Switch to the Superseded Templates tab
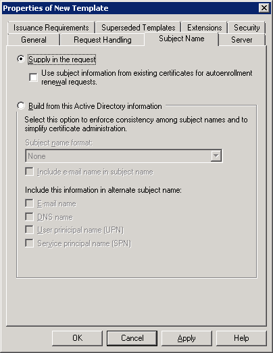The height and width of the screenshot is (353, 273). coord(138,28)
